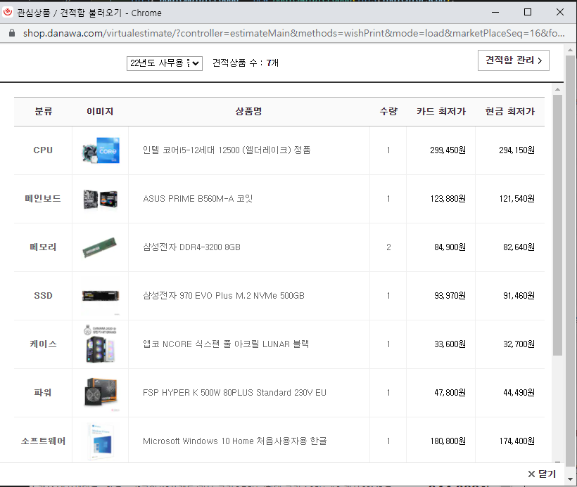
Task: Click the lock site-info icon
Action: 12,33
